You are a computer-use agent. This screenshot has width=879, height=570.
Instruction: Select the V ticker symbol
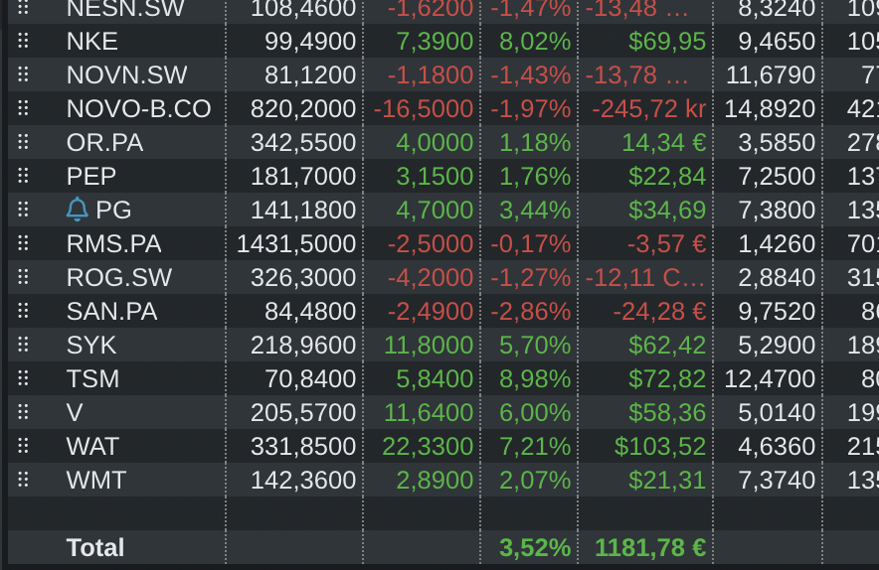tap(75, 413)
